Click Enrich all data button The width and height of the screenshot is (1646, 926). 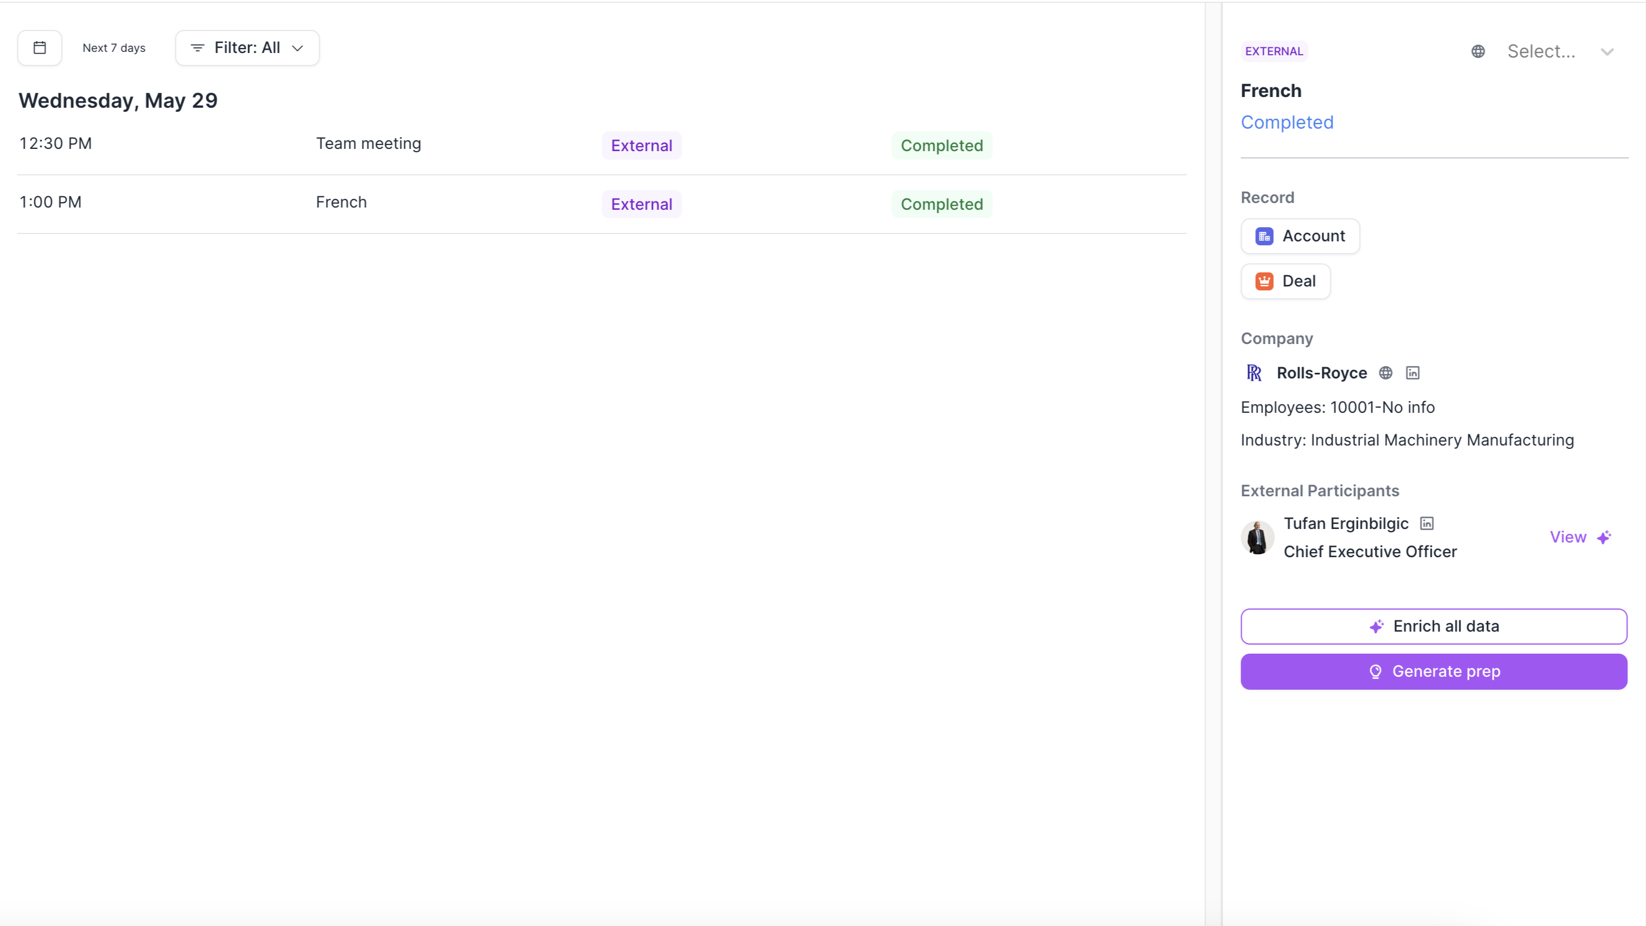tap(1433, 627)
